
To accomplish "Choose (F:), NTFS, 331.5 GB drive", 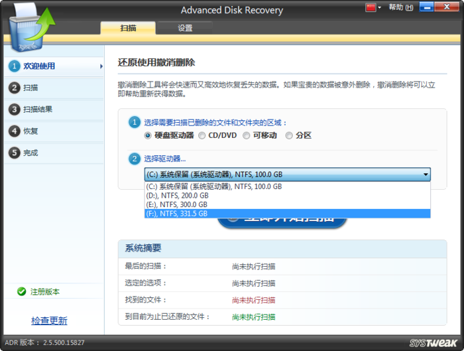I will (x=287, y=214).
